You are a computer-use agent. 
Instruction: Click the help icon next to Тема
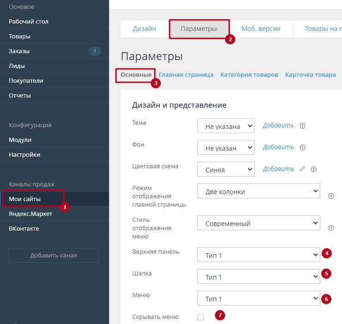click(x=303, y=126)
